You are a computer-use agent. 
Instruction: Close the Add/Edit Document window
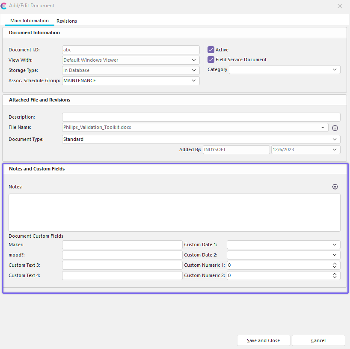[x=340, y=6]
